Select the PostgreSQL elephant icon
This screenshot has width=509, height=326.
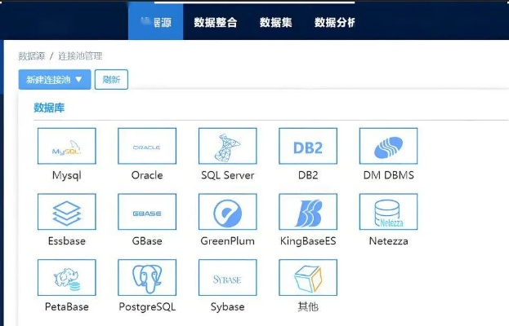tap(147, 279)
